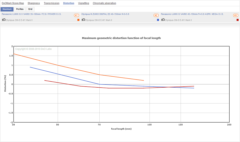
Task: Open the Vignetting tab
Action: 83,3
